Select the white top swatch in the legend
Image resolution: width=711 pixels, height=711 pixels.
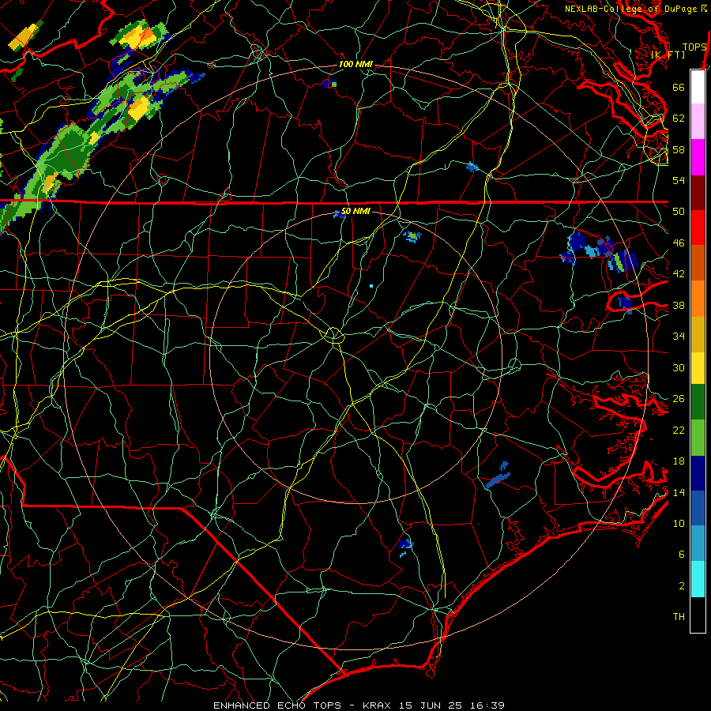[x=698, y=87]
